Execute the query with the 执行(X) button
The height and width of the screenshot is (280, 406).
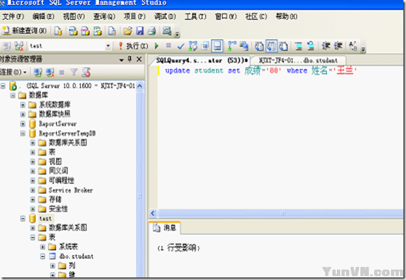click(134, 46)
